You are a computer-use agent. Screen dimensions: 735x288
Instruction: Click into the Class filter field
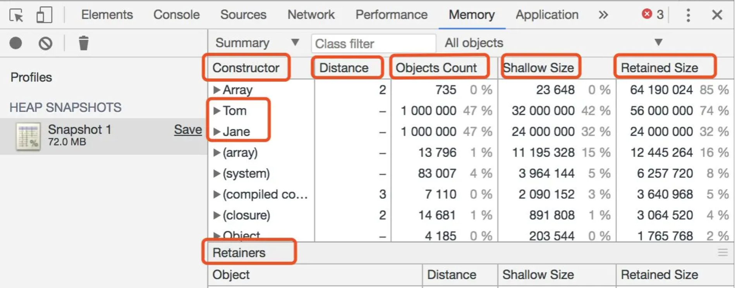pyautogui.click(x=374, y=43)
